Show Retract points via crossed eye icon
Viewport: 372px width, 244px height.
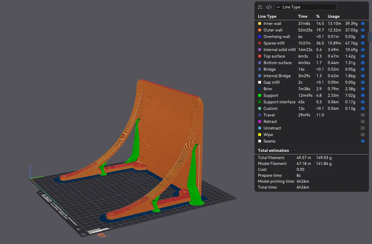click(x=363, y=121)
